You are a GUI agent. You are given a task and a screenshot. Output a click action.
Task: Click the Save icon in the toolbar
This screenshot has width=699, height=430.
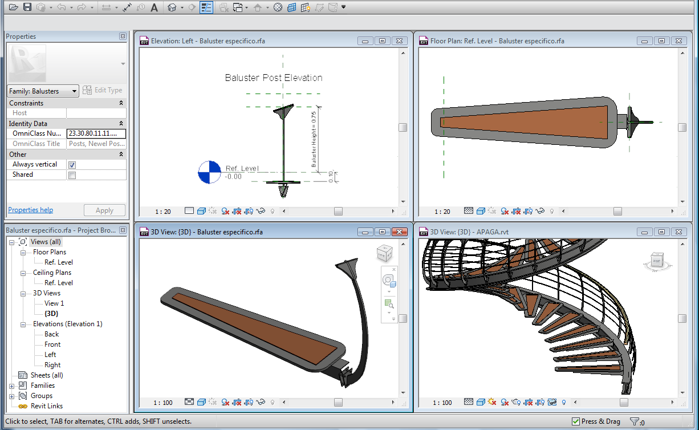click(x=27, y=7)
